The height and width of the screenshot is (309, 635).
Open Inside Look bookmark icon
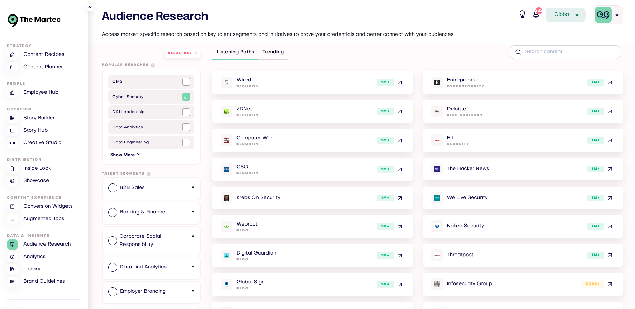tap(12, 168)
